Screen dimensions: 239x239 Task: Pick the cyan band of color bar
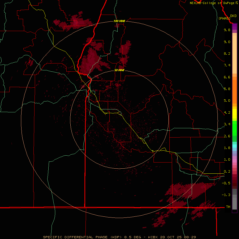[x=234, y=146]
